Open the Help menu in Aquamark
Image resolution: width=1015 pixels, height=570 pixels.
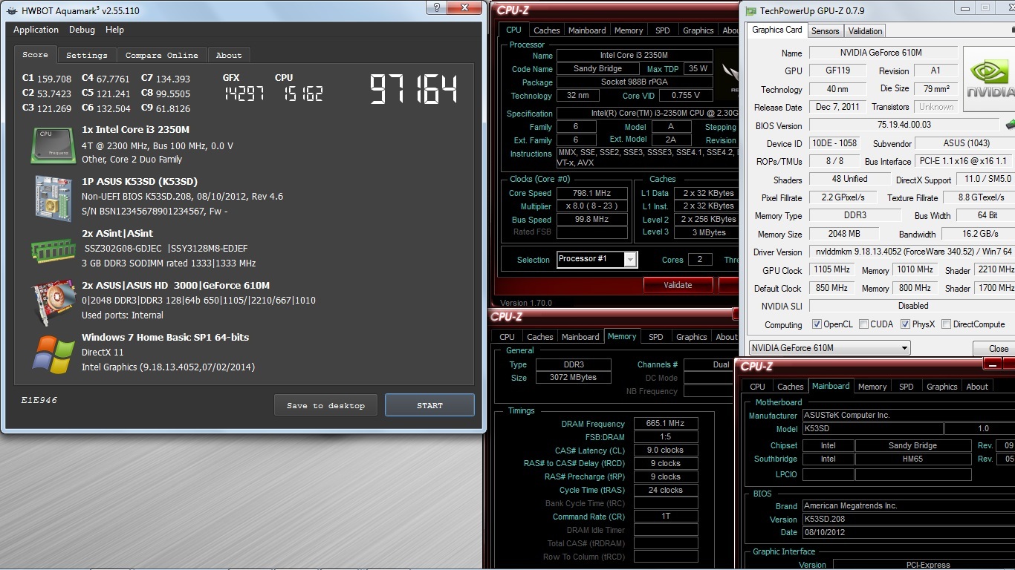(114, 30)
